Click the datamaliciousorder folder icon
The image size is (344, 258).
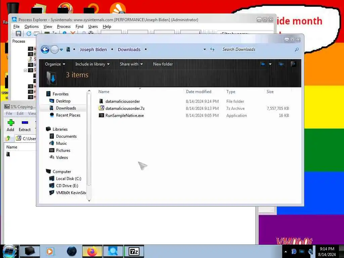pos(101,101)
